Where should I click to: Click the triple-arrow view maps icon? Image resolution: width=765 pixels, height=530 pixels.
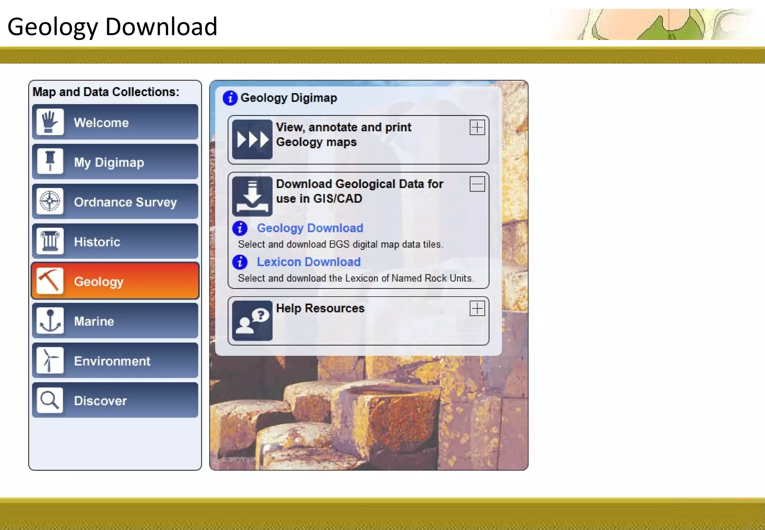tap(252, 139)
